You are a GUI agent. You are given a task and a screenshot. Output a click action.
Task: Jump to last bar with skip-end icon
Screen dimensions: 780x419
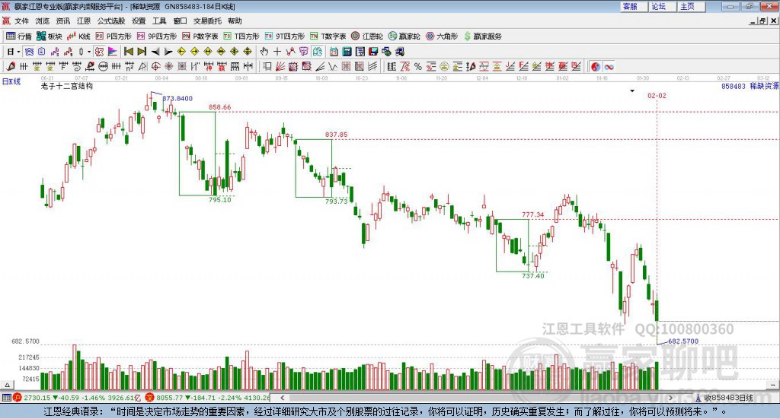(x=142, y=52)
